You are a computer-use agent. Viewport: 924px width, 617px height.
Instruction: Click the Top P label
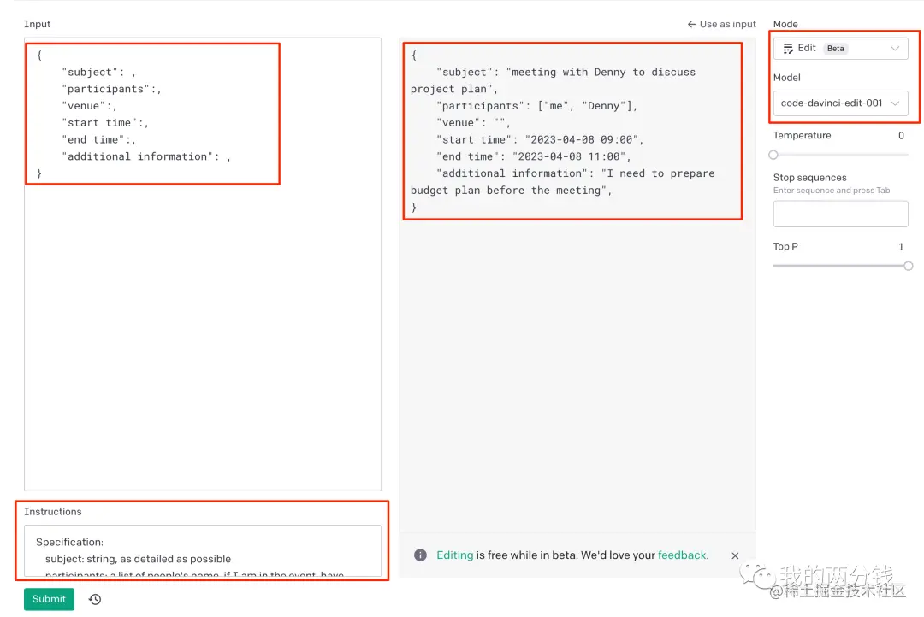[785, 247]
